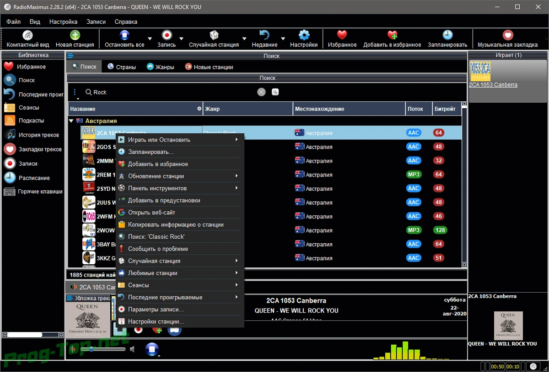Open История треков in the sidebar
Image resolution: width=549 pixels, height=372 pixels.
(x=32, y=135)
